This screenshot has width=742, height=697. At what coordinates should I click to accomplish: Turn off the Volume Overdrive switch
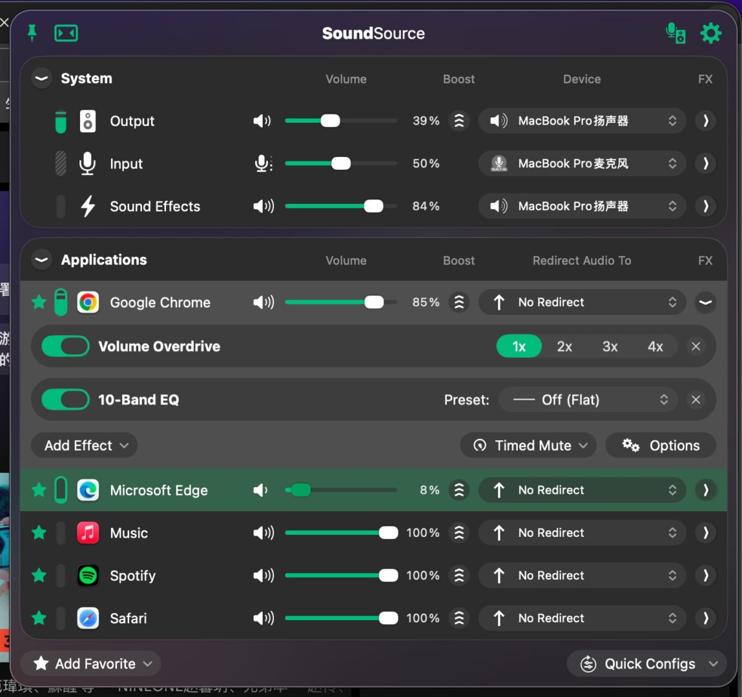65,347
